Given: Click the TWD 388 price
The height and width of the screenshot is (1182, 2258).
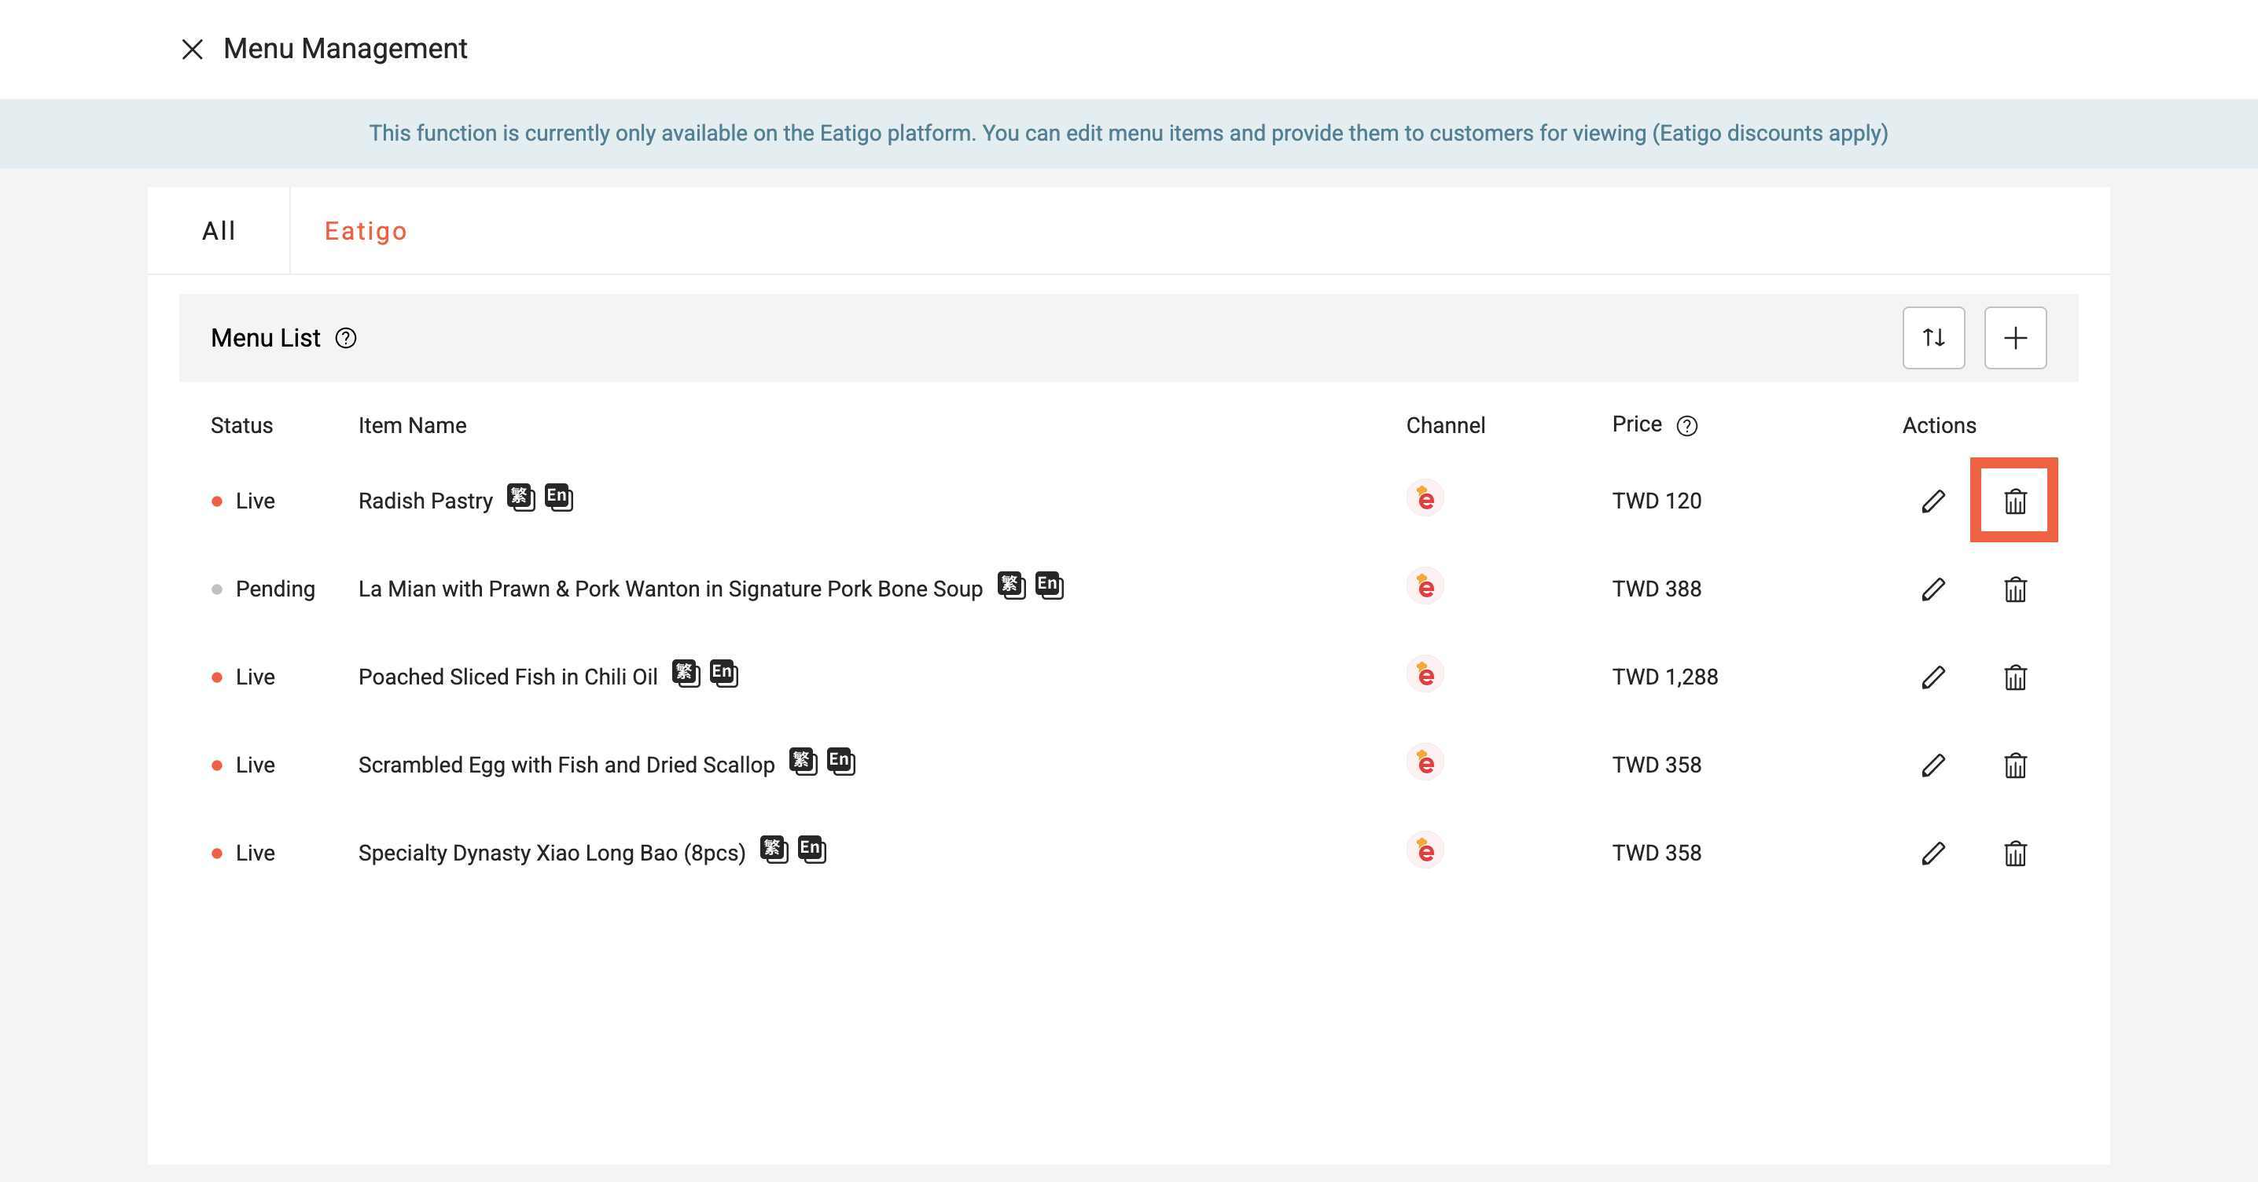Looking at the screenshot, I should coord(1657,589).
